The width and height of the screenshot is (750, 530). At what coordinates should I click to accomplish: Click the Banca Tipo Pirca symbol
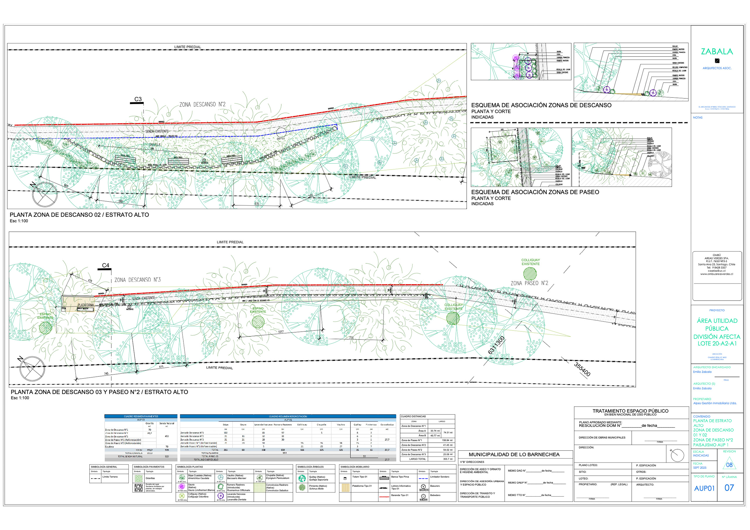(384, 478)
